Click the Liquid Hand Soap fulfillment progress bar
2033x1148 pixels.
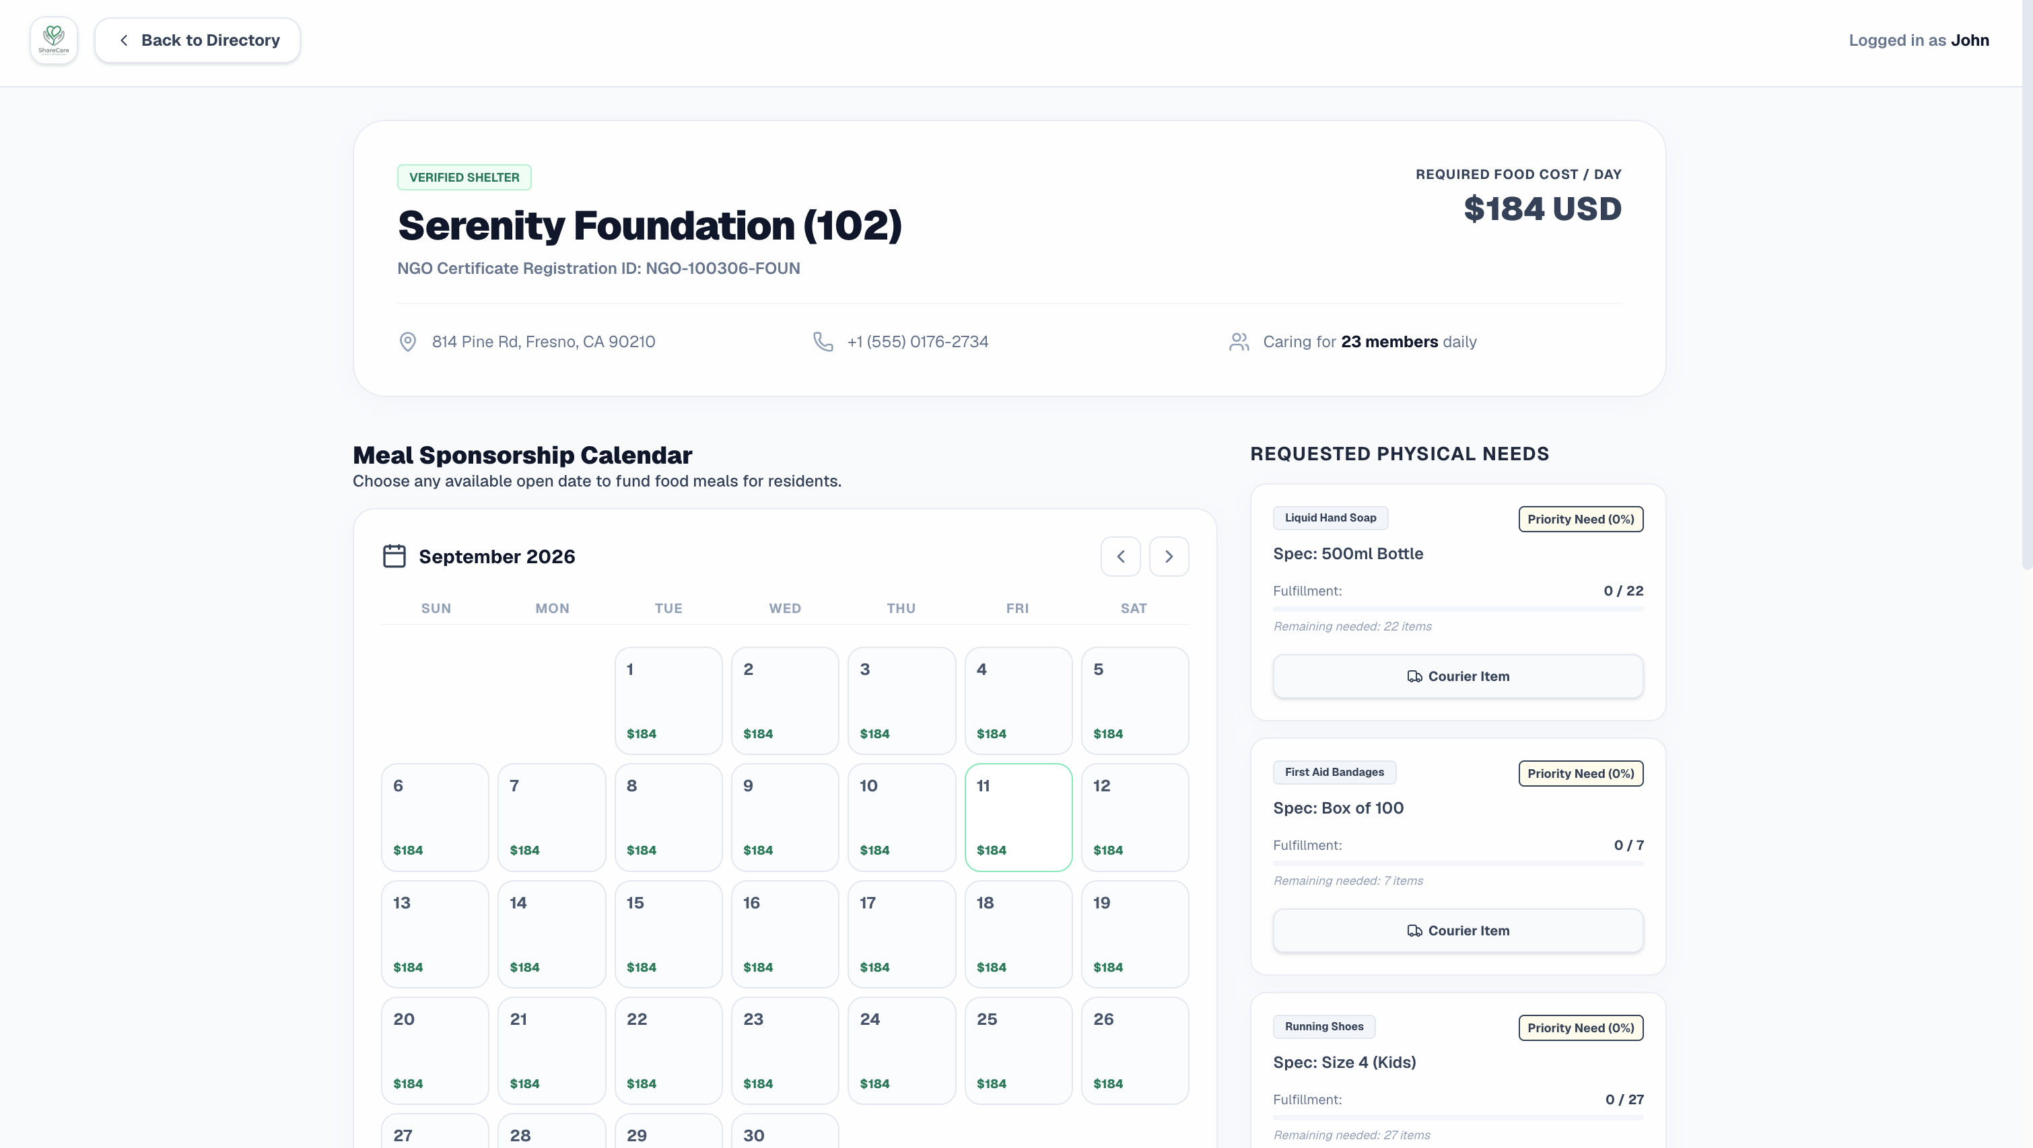pyautogui.click(x=1457, y=608)
